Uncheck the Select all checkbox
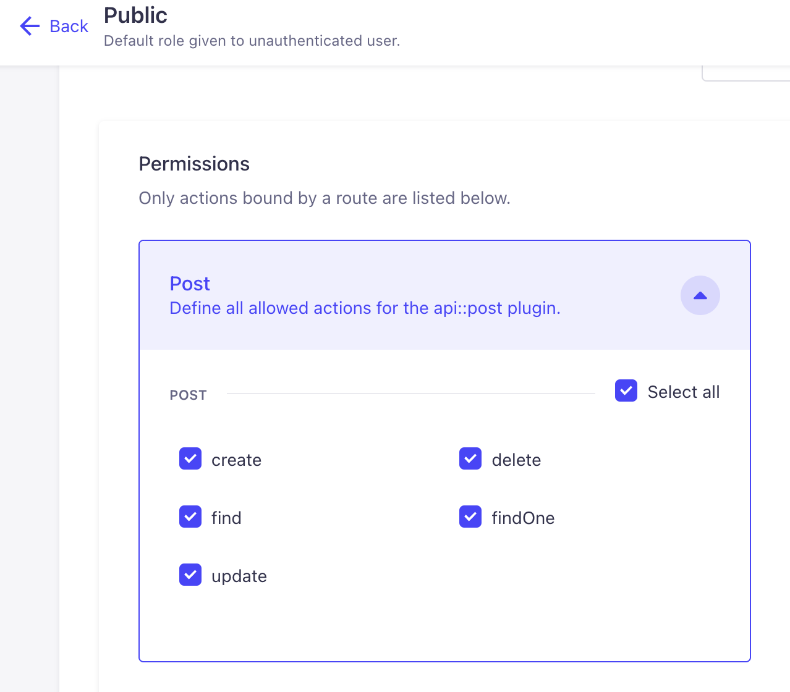This screenshot has height=692, width=790. tap(626, 391)
